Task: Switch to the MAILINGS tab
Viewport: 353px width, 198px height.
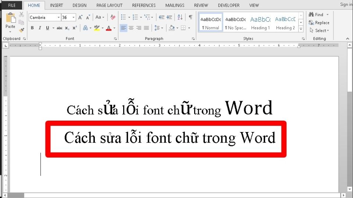Action: [175, 5]
